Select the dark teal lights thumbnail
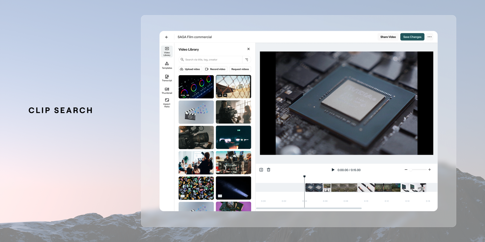This screenshot has height=242, width=485. (233, 137)
